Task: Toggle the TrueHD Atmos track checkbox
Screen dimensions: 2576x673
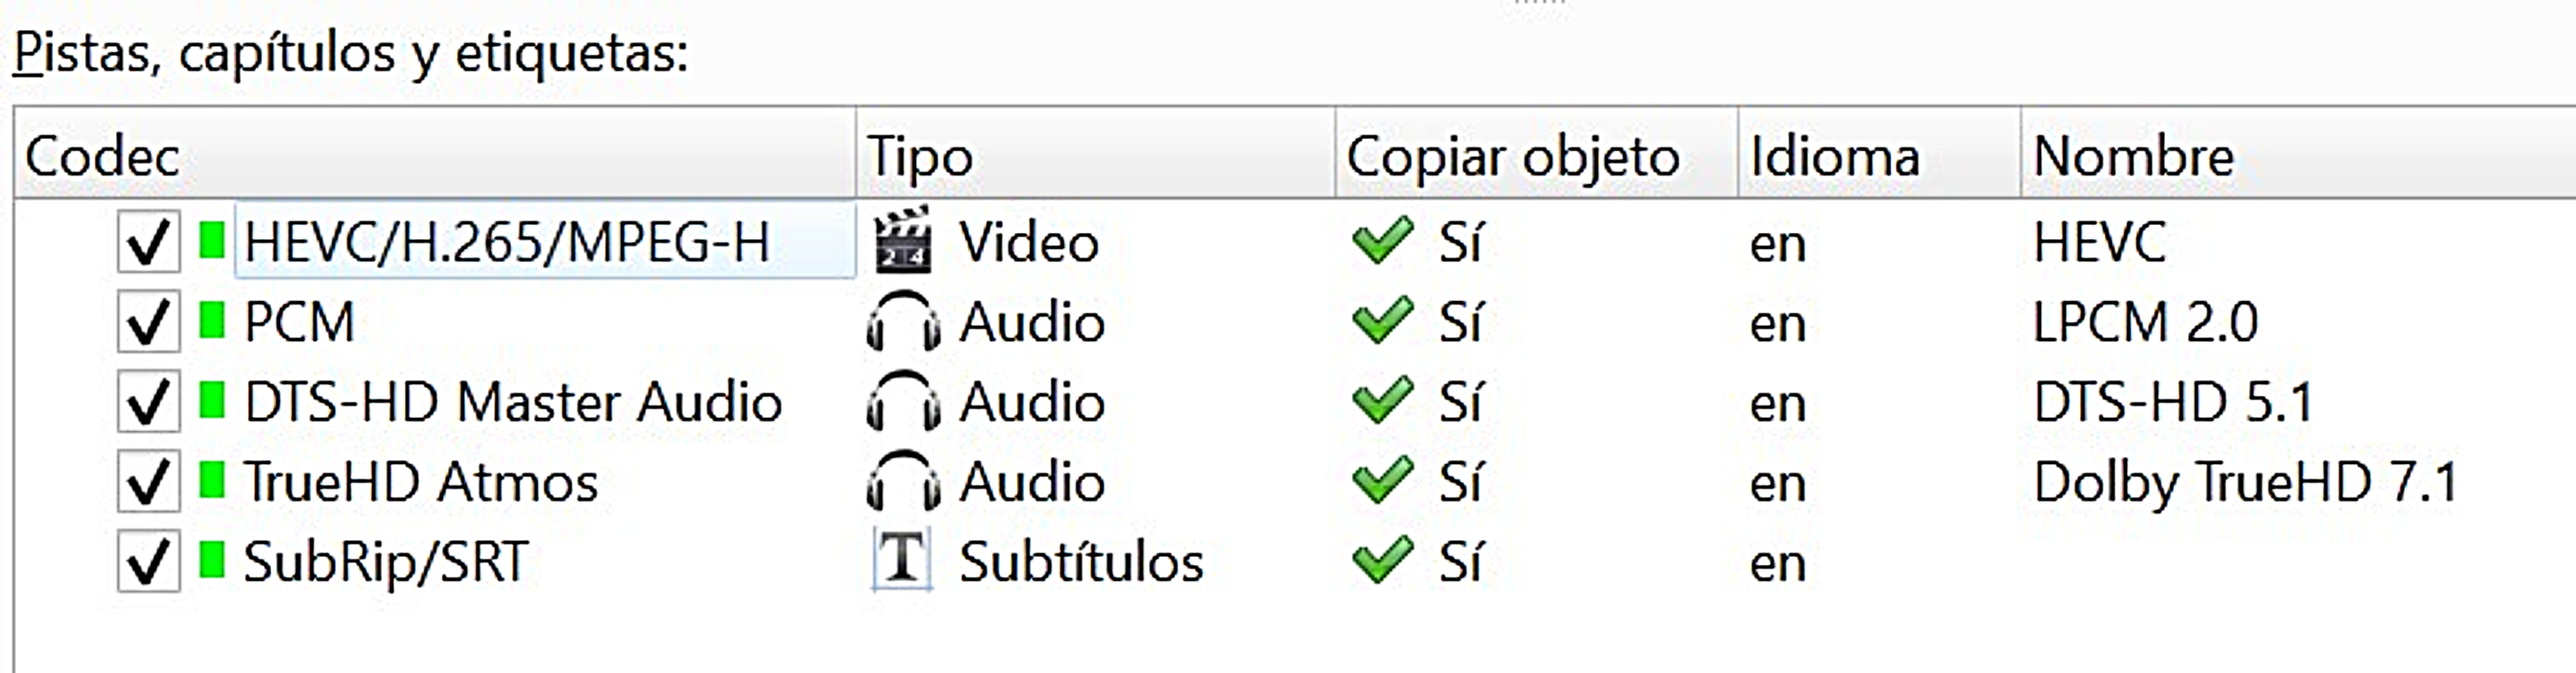Action: point(148,481)
